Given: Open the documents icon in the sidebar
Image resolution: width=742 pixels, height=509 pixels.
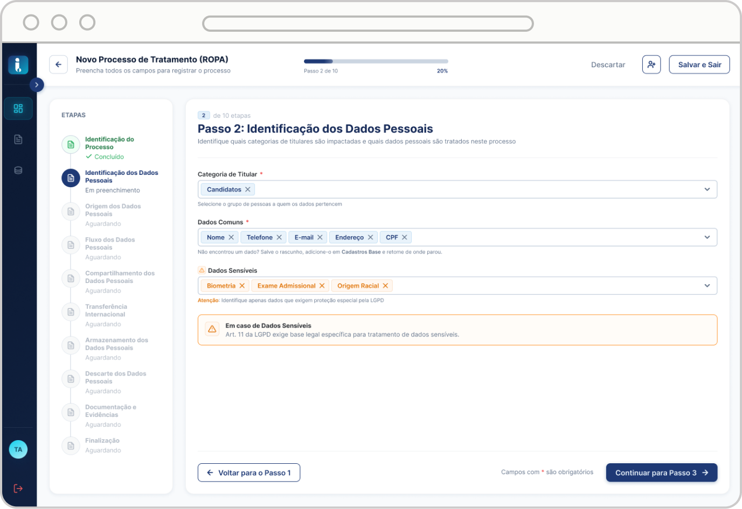Looking at the screenshot, I should click(18, 139).
